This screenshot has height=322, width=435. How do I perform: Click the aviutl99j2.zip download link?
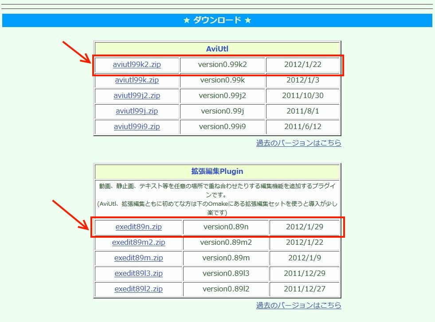pyautogui.click(x=137, y=95)
